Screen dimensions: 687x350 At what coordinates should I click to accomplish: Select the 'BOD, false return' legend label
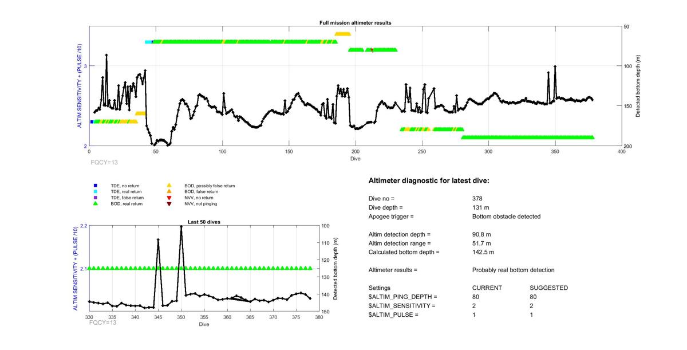pos(202,192)
